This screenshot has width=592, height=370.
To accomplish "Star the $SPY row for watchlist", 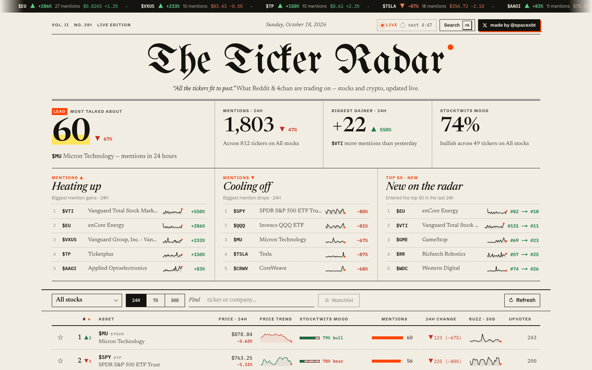I will (x=60, y=361).
